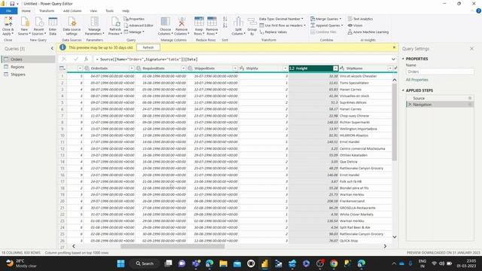Switch to the Home tab
Image resolution: width=482 pixels, height=271 pixels.
[x=26, y=11]
